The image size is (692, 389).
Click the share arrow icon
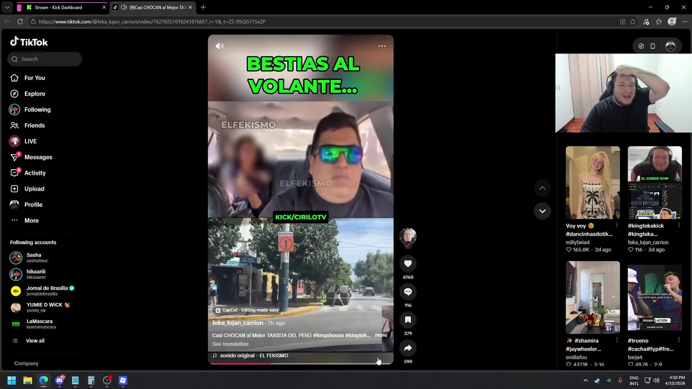408,348
